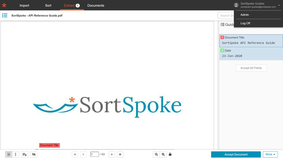
Task: Click the SortSpoke asterisk logo icon
Action: coord(4,5)
